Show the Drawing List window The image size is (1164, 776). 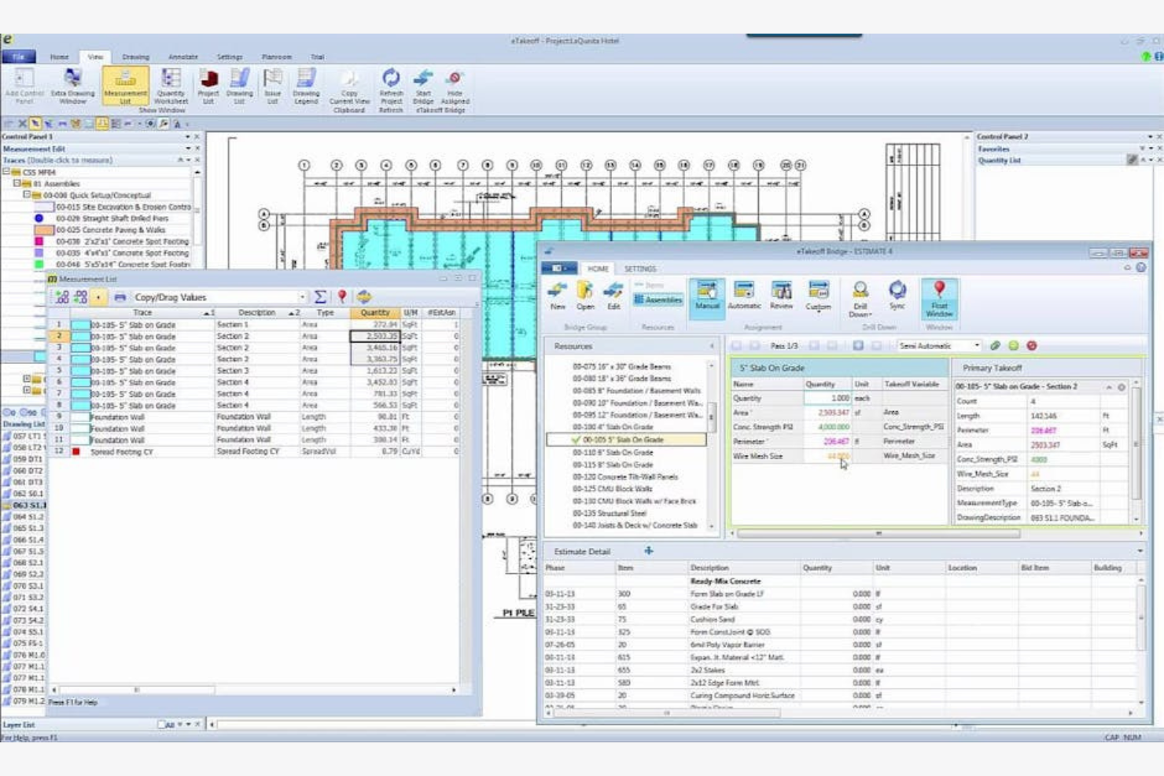tap(239, 86)
